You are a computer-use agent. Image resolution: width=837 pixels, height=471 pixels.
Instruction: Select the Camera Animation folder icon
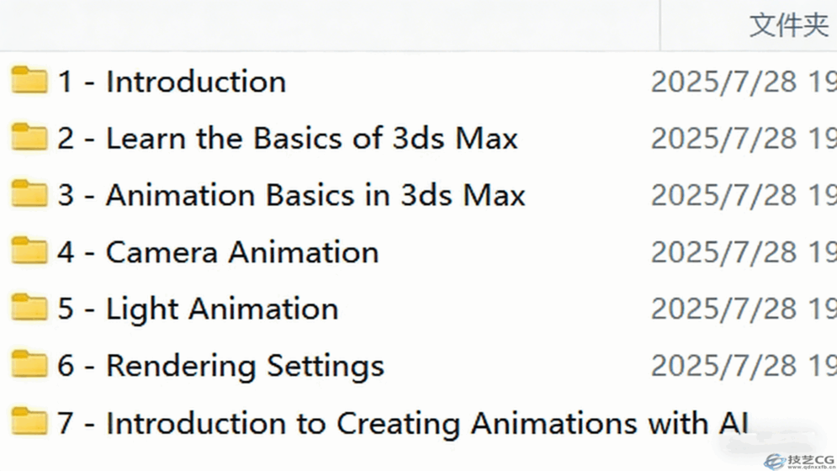click(29, 251)
